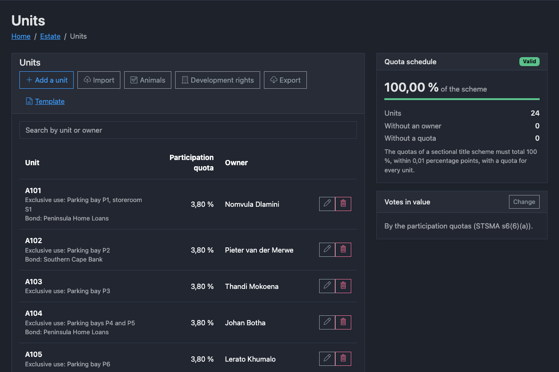Edit unit A102 pencil icon

(x=327, y=250)
